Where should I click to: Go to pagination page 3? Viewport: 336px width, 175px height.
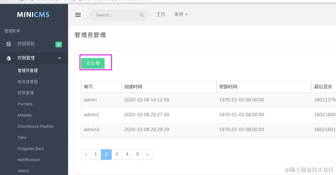click(117, 154)
